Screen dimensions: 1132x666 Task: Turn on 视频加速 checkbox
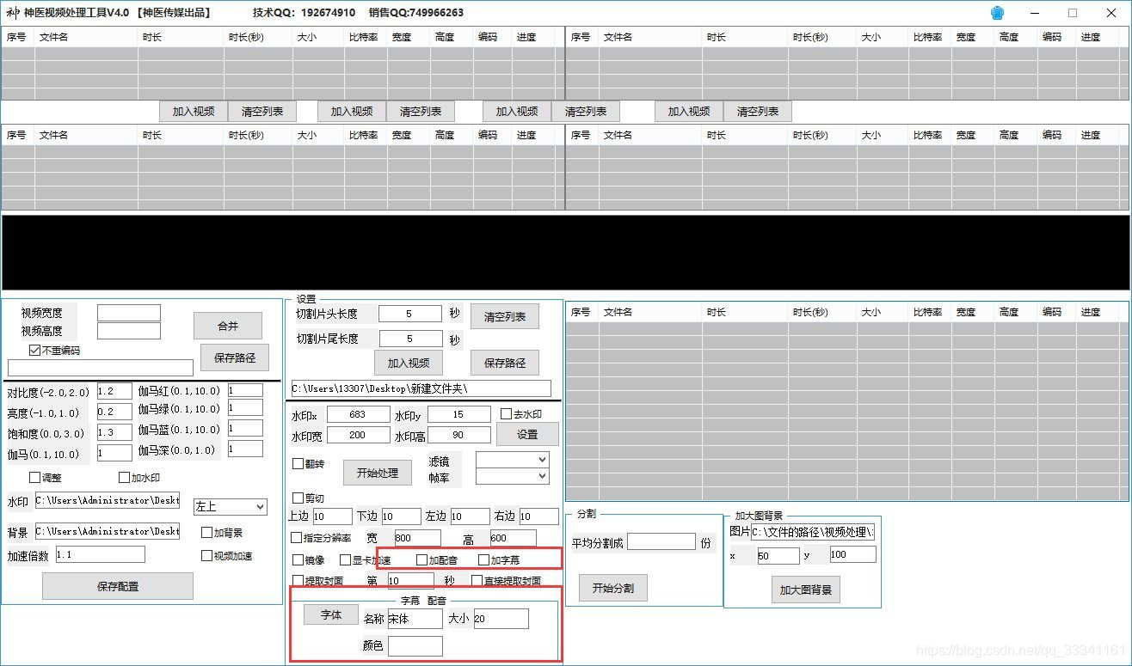206,555
